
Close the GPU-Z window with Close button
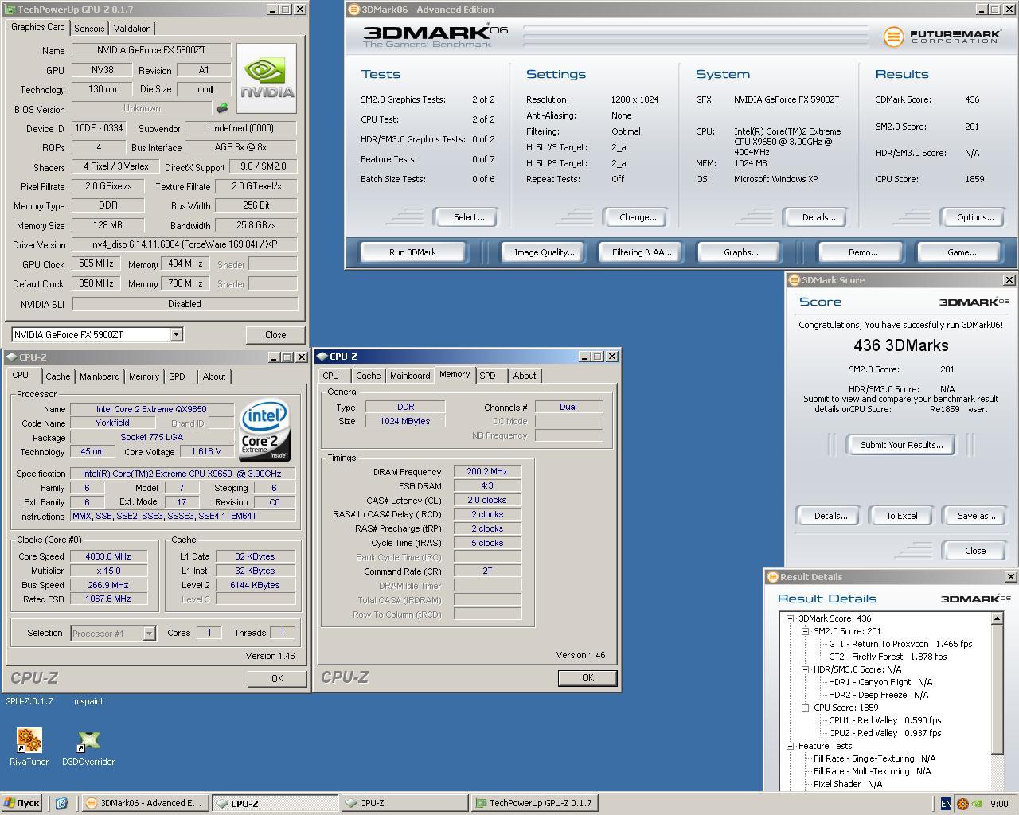tap(275, 335)
